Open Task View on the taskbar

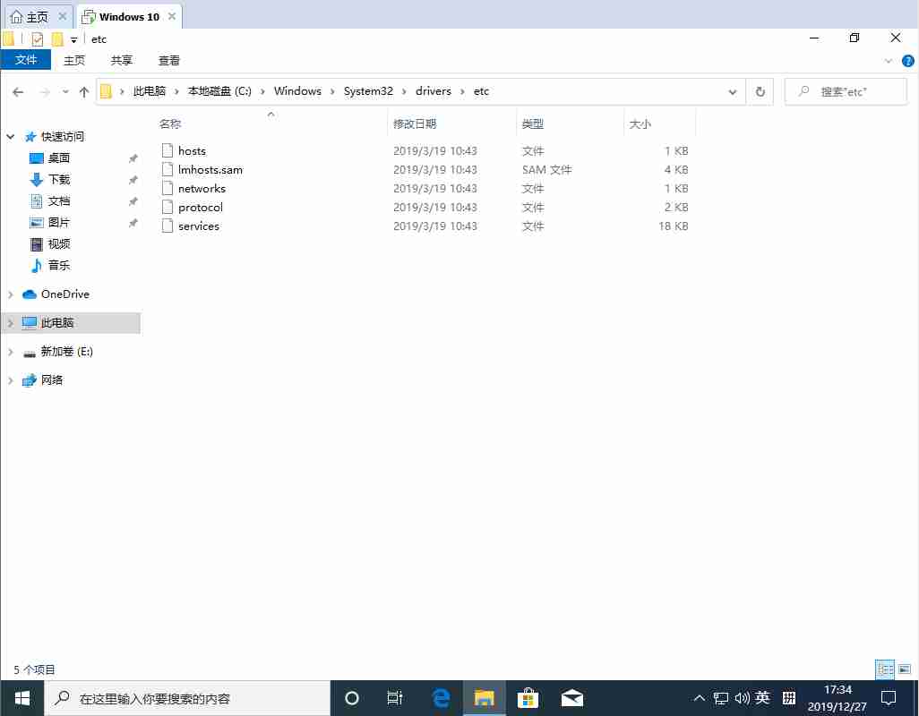[x=395, y=698]
